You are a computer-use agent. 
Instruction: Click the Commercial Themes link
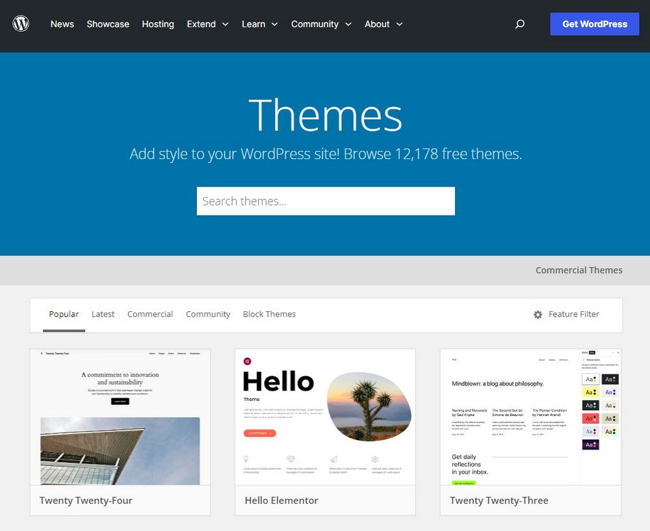coord(578,270)
